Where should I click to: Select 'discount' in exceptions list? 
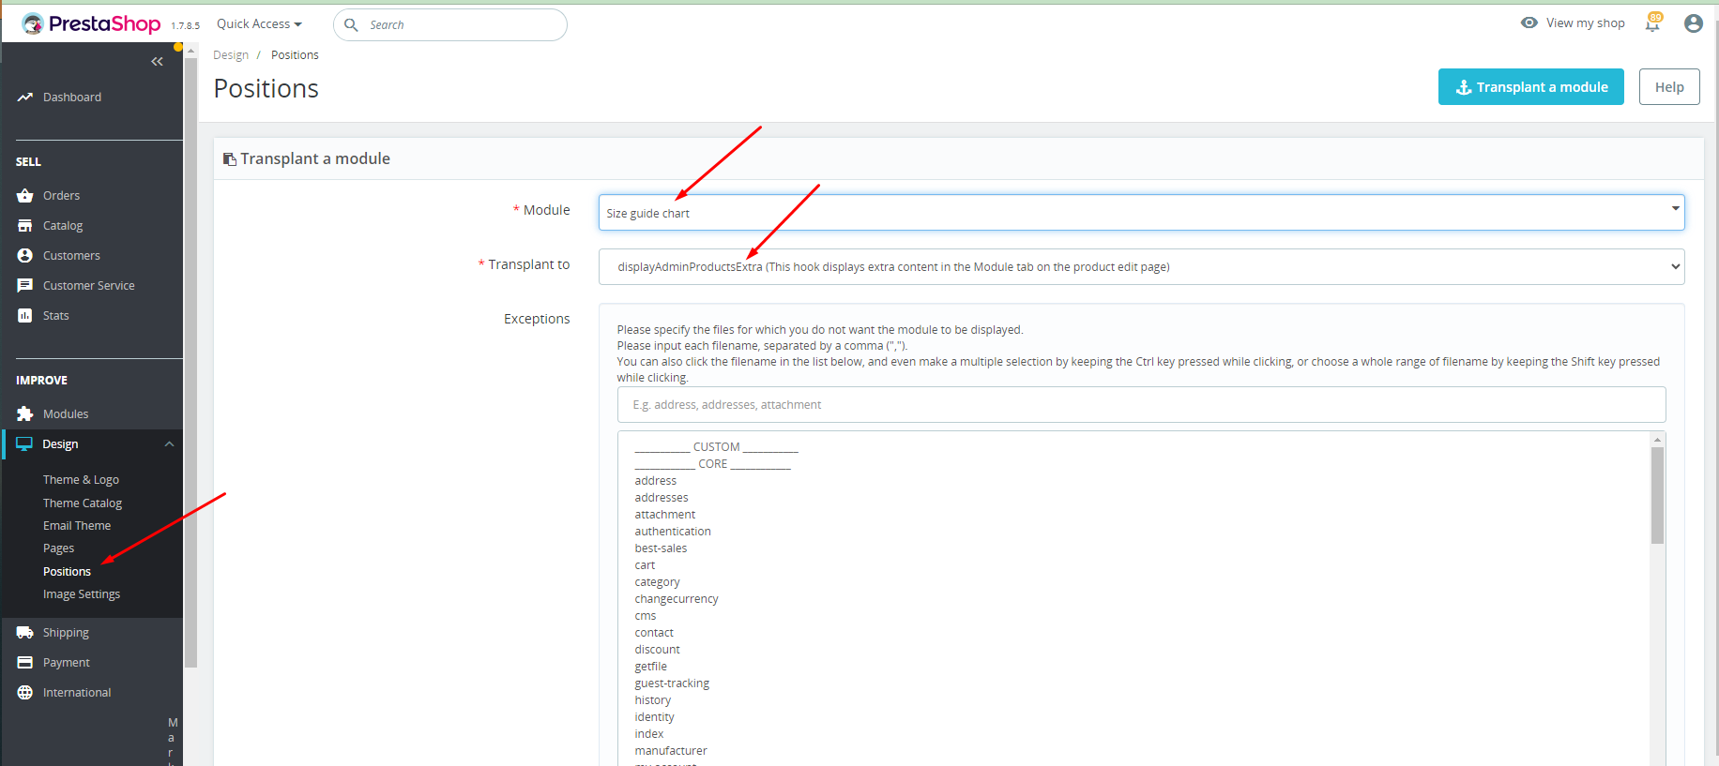[x=657, y=650]
